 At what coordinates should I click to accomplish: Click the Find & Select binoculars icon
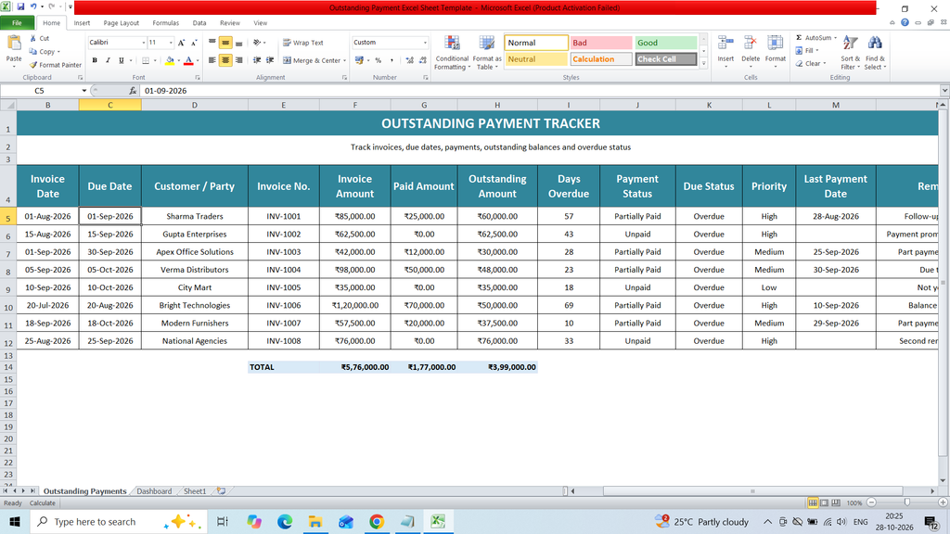(875, 44)
